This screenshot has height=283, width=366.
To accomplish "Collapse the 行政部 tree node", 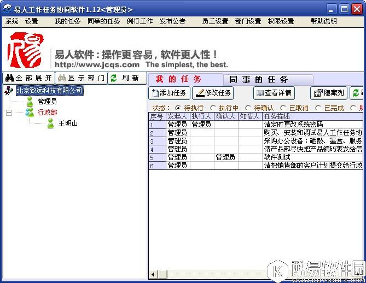I will pyautogui.click(x=9, y=113).
